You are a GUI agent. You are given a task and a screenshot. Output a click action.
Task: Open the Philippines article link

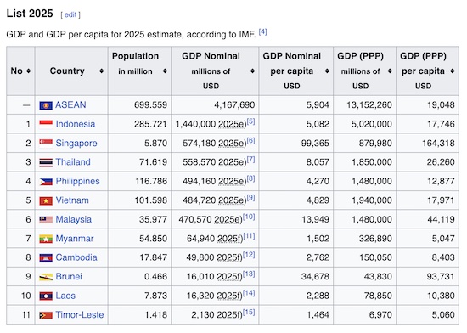pyautogui.click(x=77, y=182)
